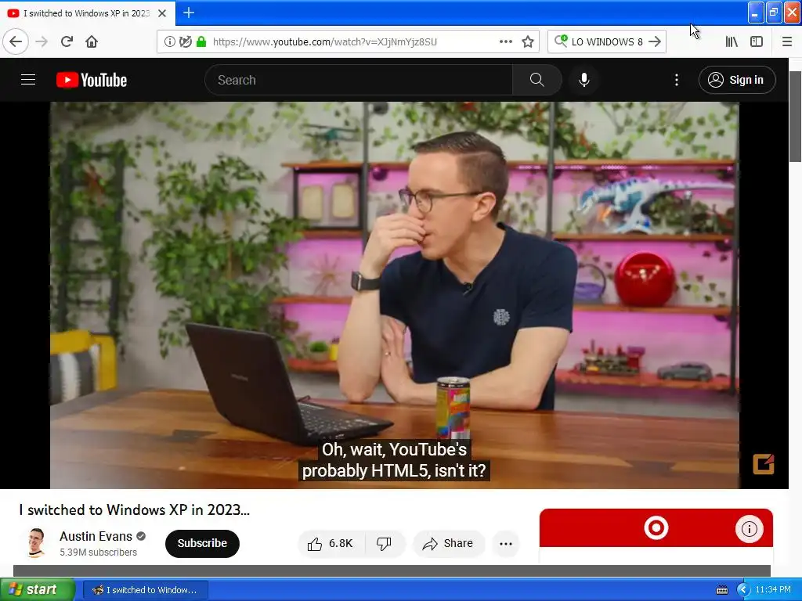Open a new browser tab
Image resolution: width=802 pixels, height=601 pixels.
(189, 13)
